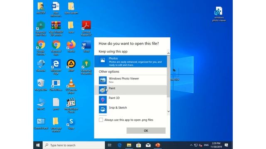Select the Firefox desktop shortcut
The width and height of the screenshot is (266, 149).
click(71, 46)
